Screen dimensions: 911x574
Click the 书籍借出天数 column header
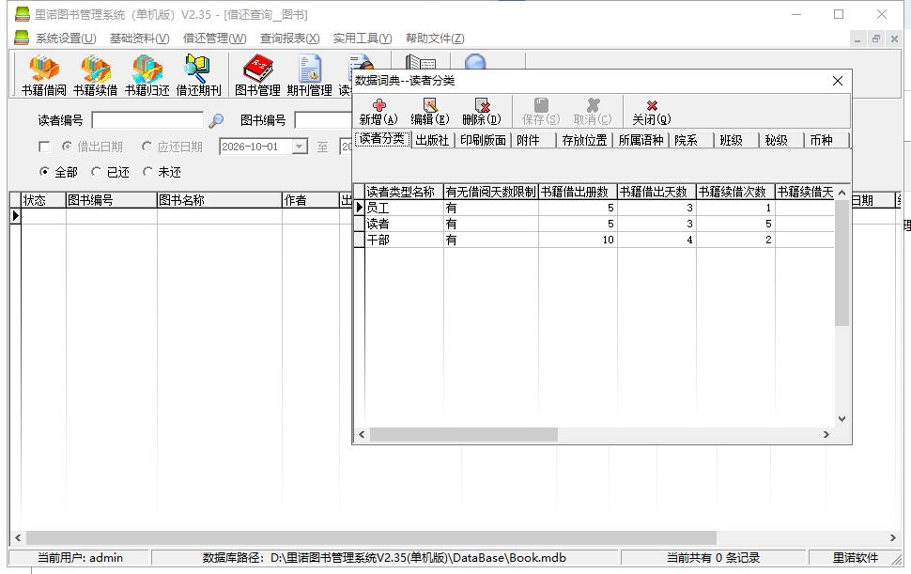pyautogui.click(x=656, y=192)
